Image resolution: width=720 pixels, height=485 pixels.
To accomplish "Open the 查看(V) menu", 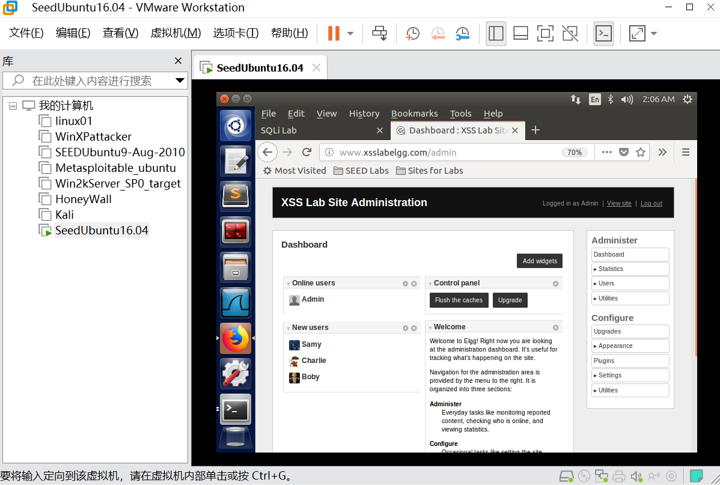I will coord(120,33).
